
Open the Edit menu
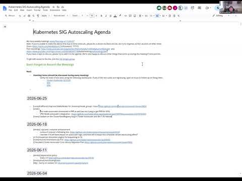(x=16, y=10)
